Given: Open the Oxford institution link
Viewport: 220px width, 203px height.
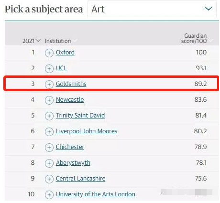Looking at the screenshot, I should coord(65,53).
